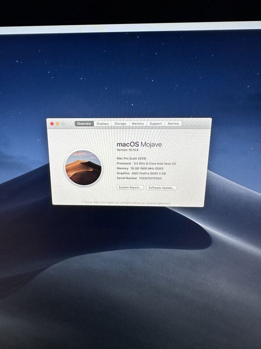Click the System Report button
Viewport: 261px width, 349px height.
pos(130,187)
